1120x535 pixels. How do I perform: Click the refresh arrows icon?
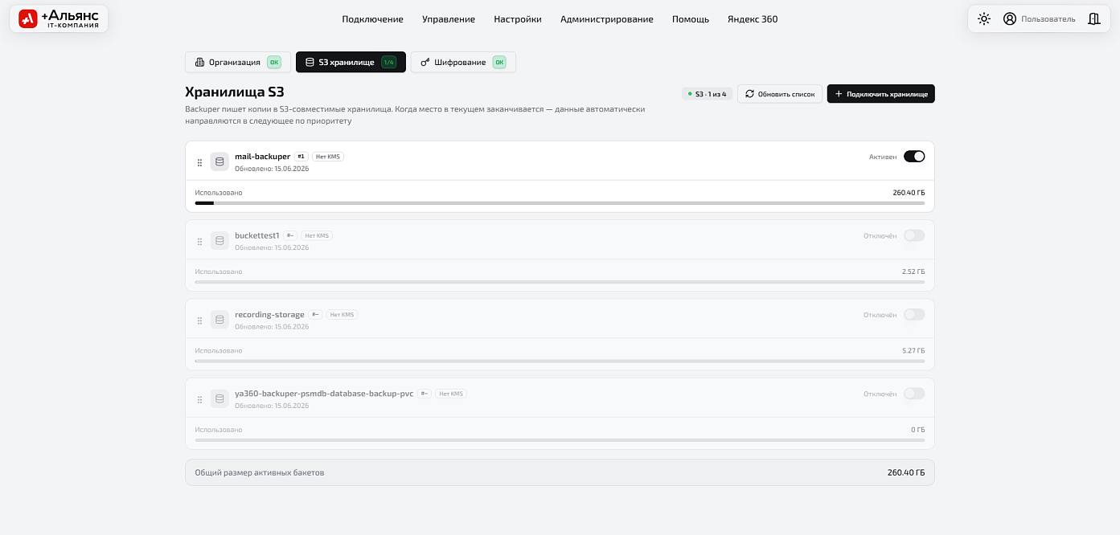[749, 94]
